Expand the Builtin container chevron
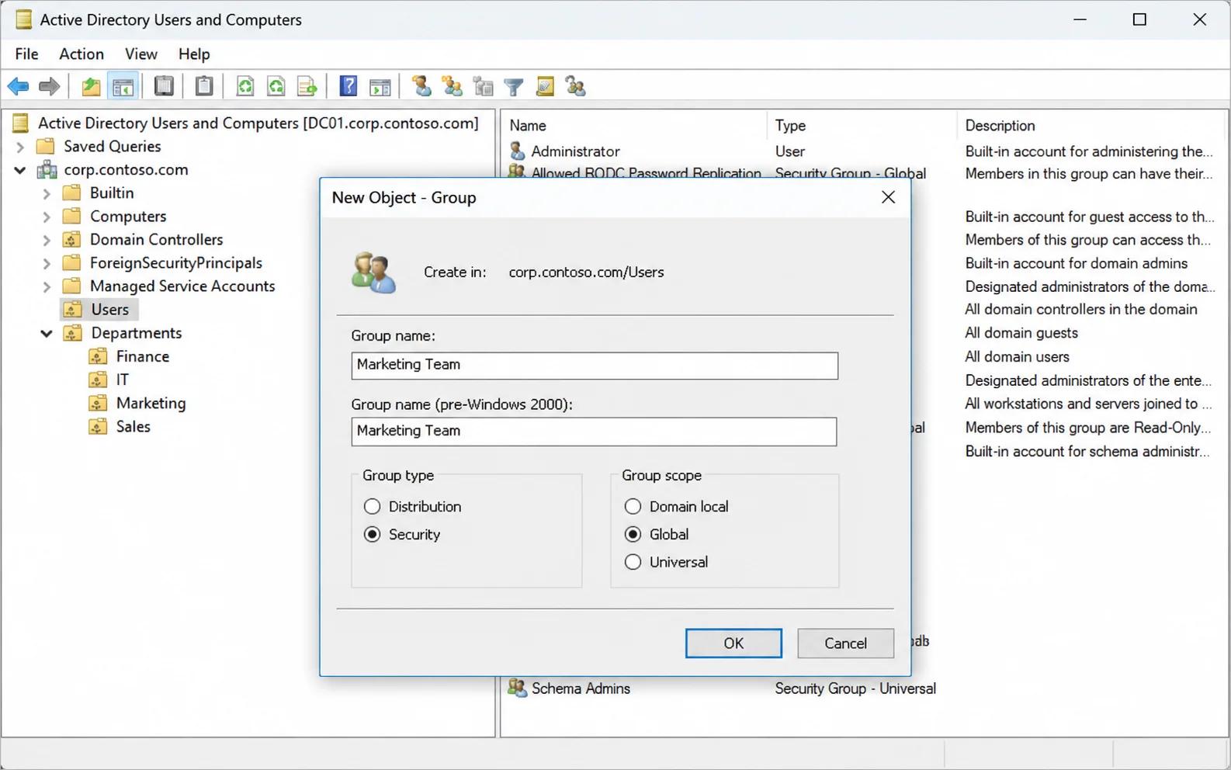The image size is (1231, 770). [x=47, y=193]
